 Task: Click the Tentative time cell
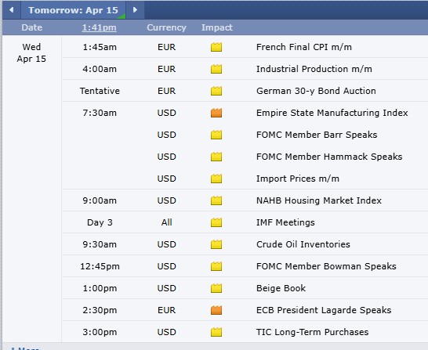tap(100, 91)
